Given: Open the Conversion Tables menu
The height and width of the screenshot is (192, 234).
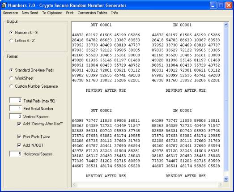Looking at the screenshot, I should (x=92, y=13).
